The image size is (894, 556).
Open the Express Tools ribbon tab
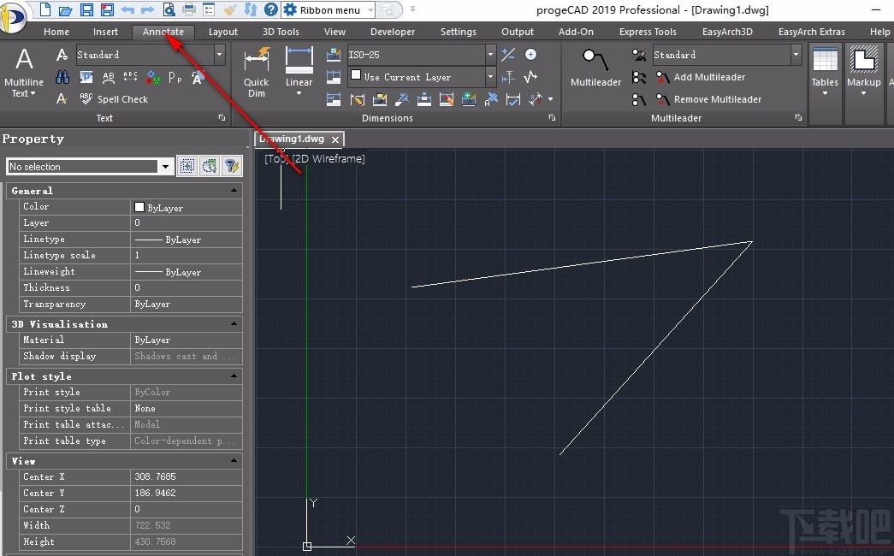648,32
